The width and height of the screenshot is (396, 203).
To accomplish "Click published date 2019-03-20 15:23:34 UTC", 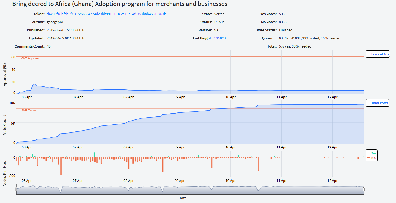I will pyautogui.click(x=66, y=30).
